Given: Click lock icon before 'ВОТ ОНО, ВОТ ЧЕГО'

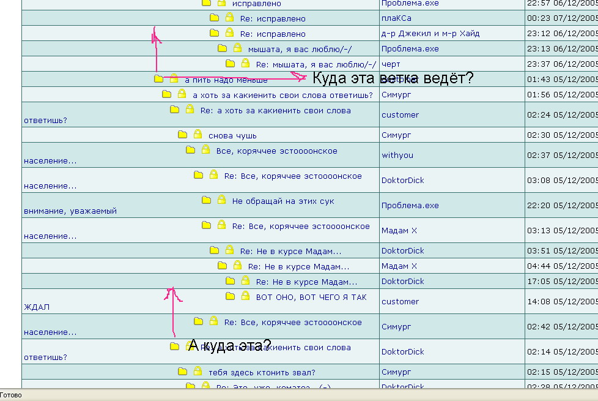Looking at the screenshot, I should pyautogui.click(x=245, y=296).
